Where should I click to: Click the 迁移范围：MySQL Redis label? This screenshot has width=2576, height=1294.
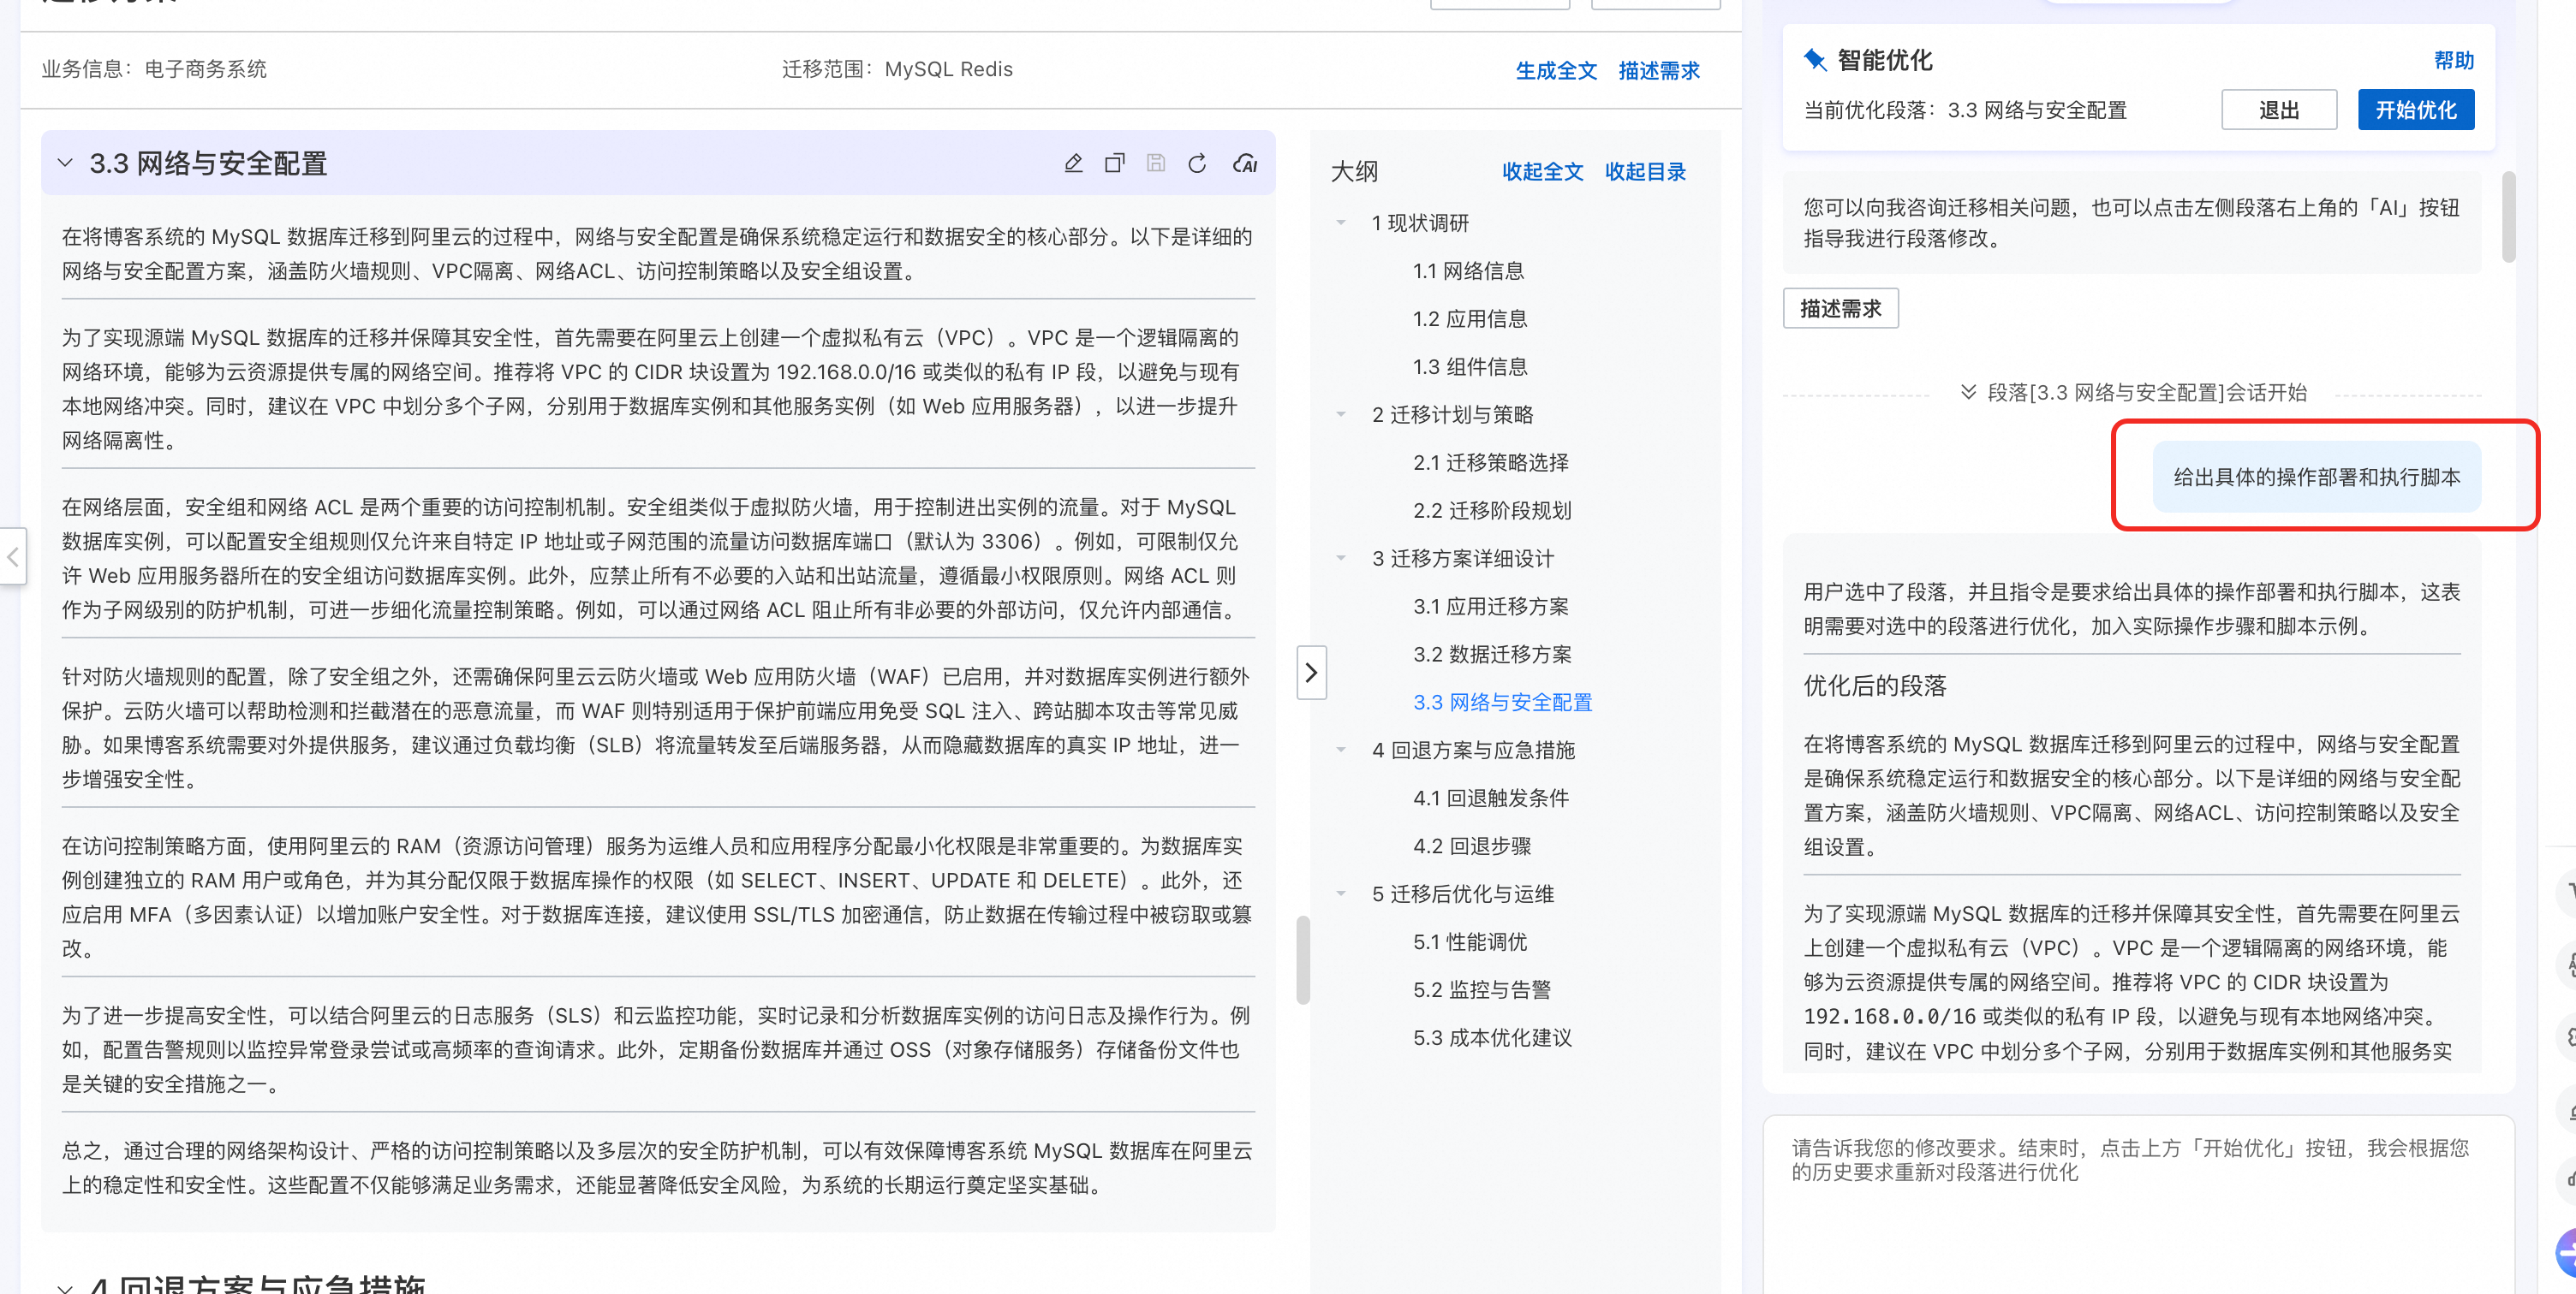[897, 69]
